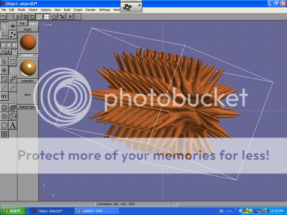The width and height of the screenshot is (287, 215).
Task: Select the material02 gold sphere swatch
Action: pyautogui.click(x=28, y=68)
